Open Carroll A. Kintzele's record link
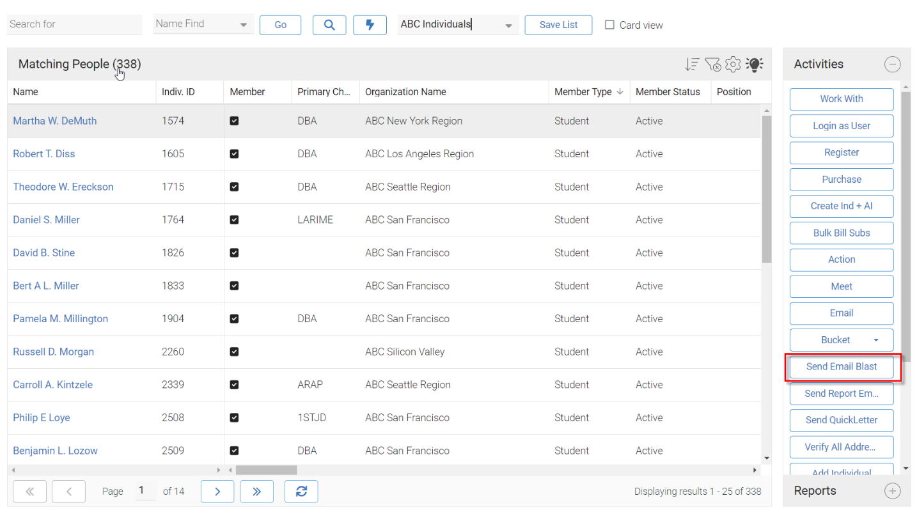The width and height of the screenshot is (917, 512). click(52, 385)
